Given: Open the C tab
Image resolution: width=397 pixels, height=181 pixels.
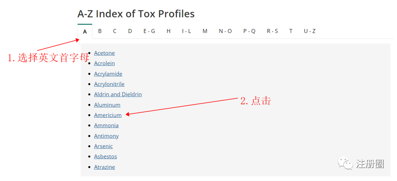Looking at the screenshot, I should [115, 31].
